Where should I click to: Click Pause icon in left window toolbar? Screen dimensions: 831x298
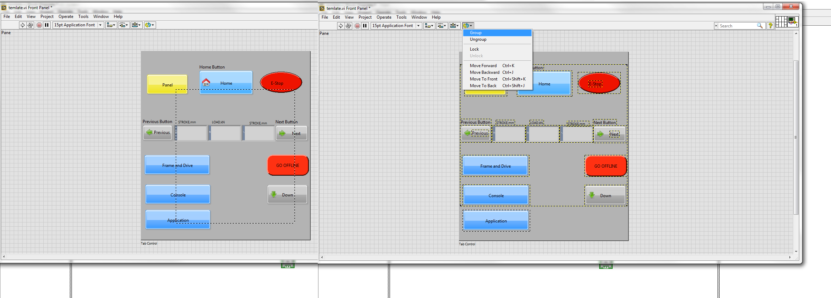(46, 25)
